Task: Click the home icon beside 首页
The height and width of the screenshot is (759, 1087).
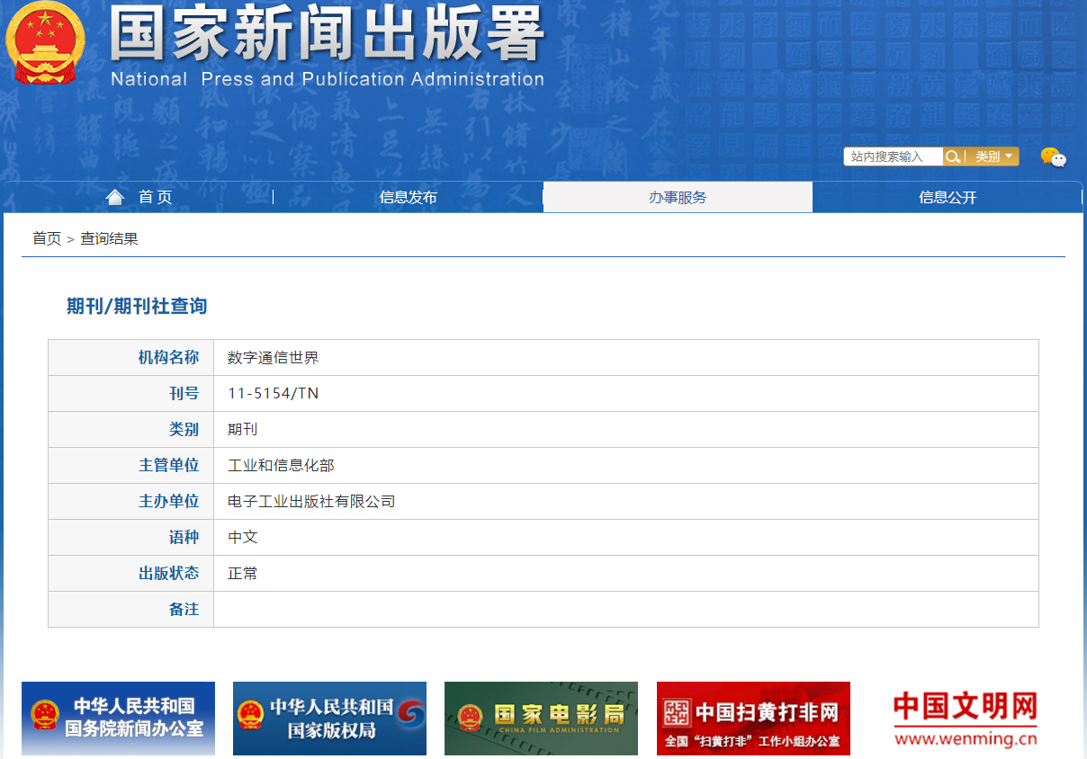Action: 114,197
